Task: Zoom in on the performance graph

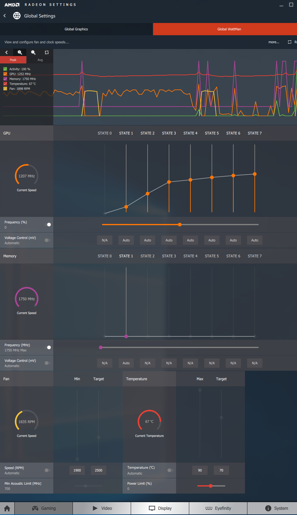Action: [20, 52]
